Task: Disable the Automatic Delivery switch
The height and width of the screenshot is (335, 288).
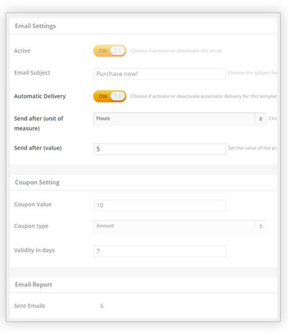Action: tap(109, 96)
